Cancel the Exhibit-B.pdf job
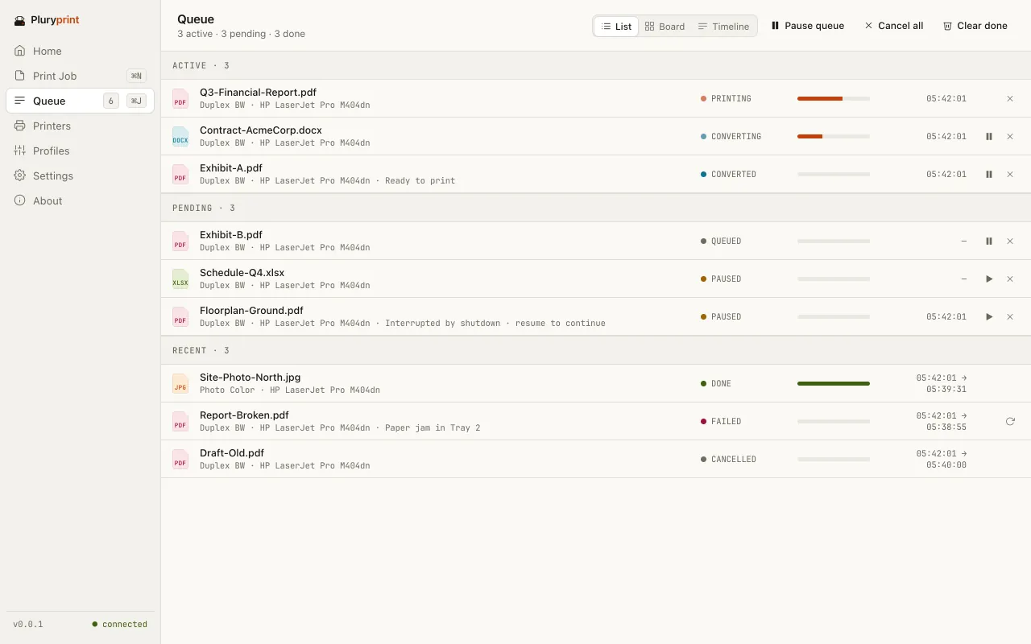The height and width of the screenshot is (644, 1031). [x=1010, y=241]
